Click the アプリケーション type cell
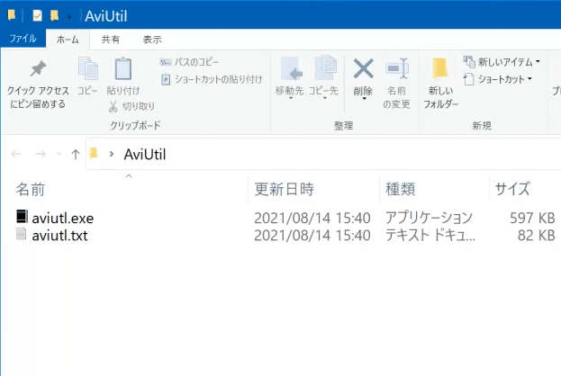The image size is (561, 376). (429, 218)
